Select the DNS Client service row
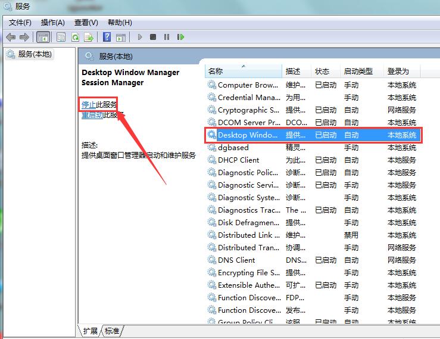This screenshot has height=339, width=440. click(313, 260)
